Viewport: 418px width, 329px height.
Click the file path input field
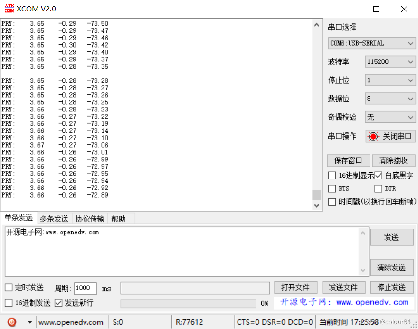pos(195,288)
